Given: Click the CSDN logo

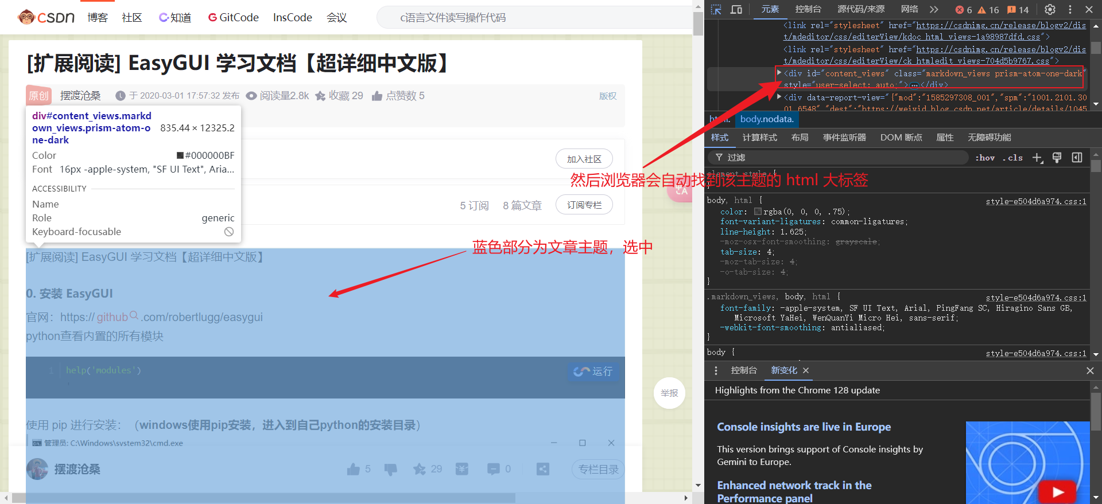Looking at the screenshot, I should (x=46, y=17).
